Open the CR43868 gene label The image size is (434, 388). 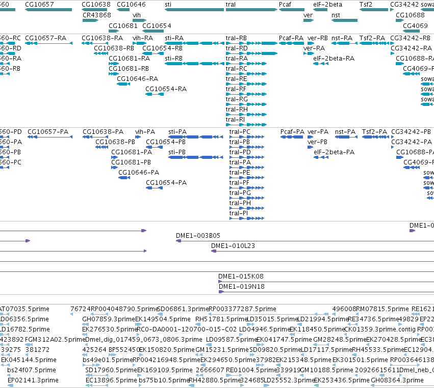(96, 15)
